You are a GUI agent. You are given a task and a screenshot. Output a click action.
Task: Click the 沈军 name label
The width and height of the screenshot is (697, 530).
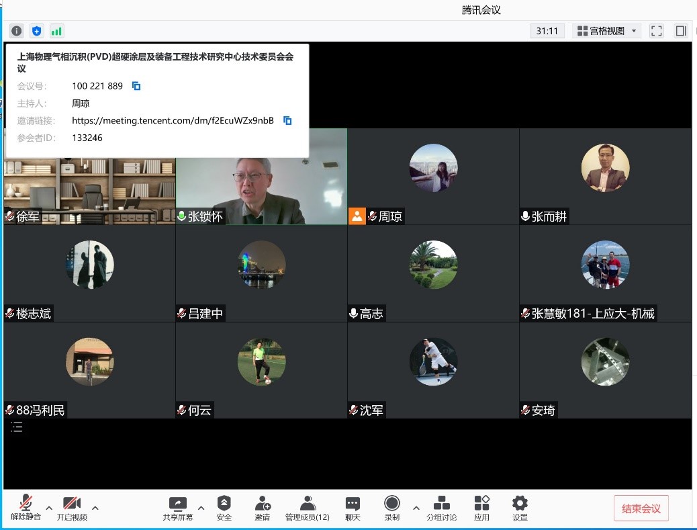371,410
